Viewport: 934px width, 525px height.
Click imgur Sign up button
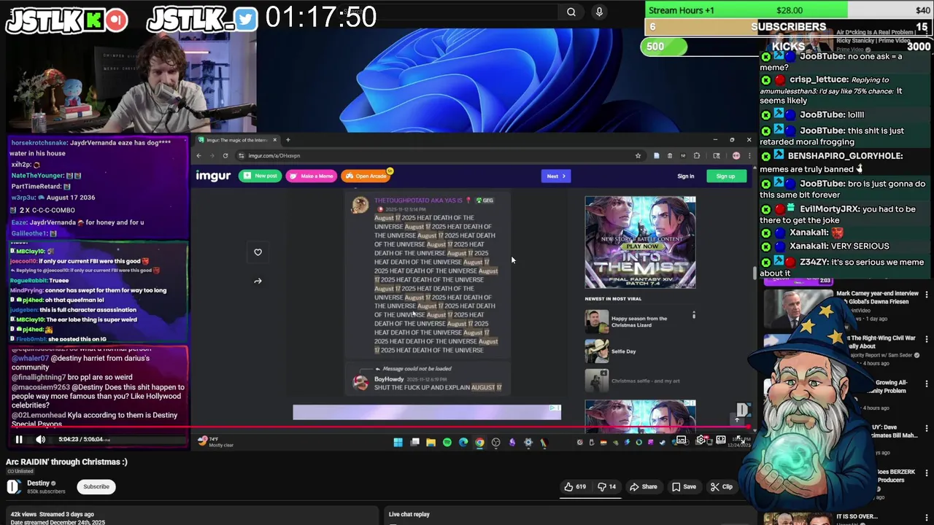point(725,176)
